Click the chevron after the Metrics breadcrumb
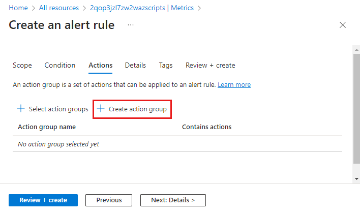The width and height of the screenshot is (360, 215). point(199,8)
